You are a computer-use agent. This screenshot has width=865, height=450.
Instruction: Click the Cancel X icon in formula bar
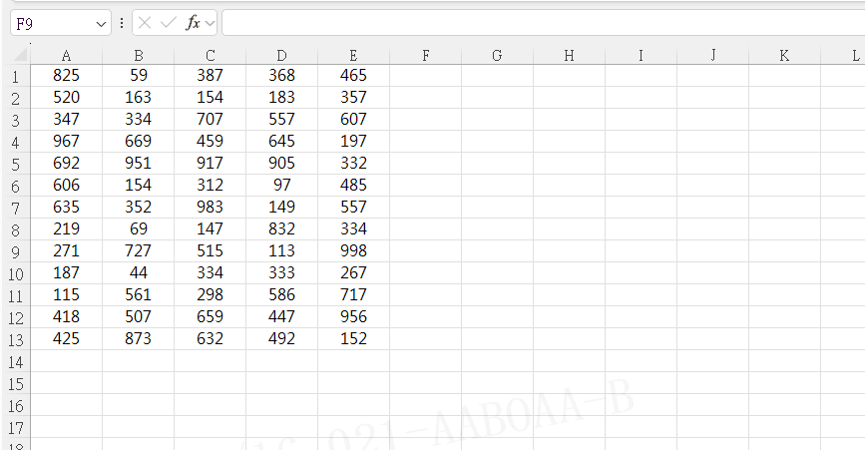(x=146, y=23)
